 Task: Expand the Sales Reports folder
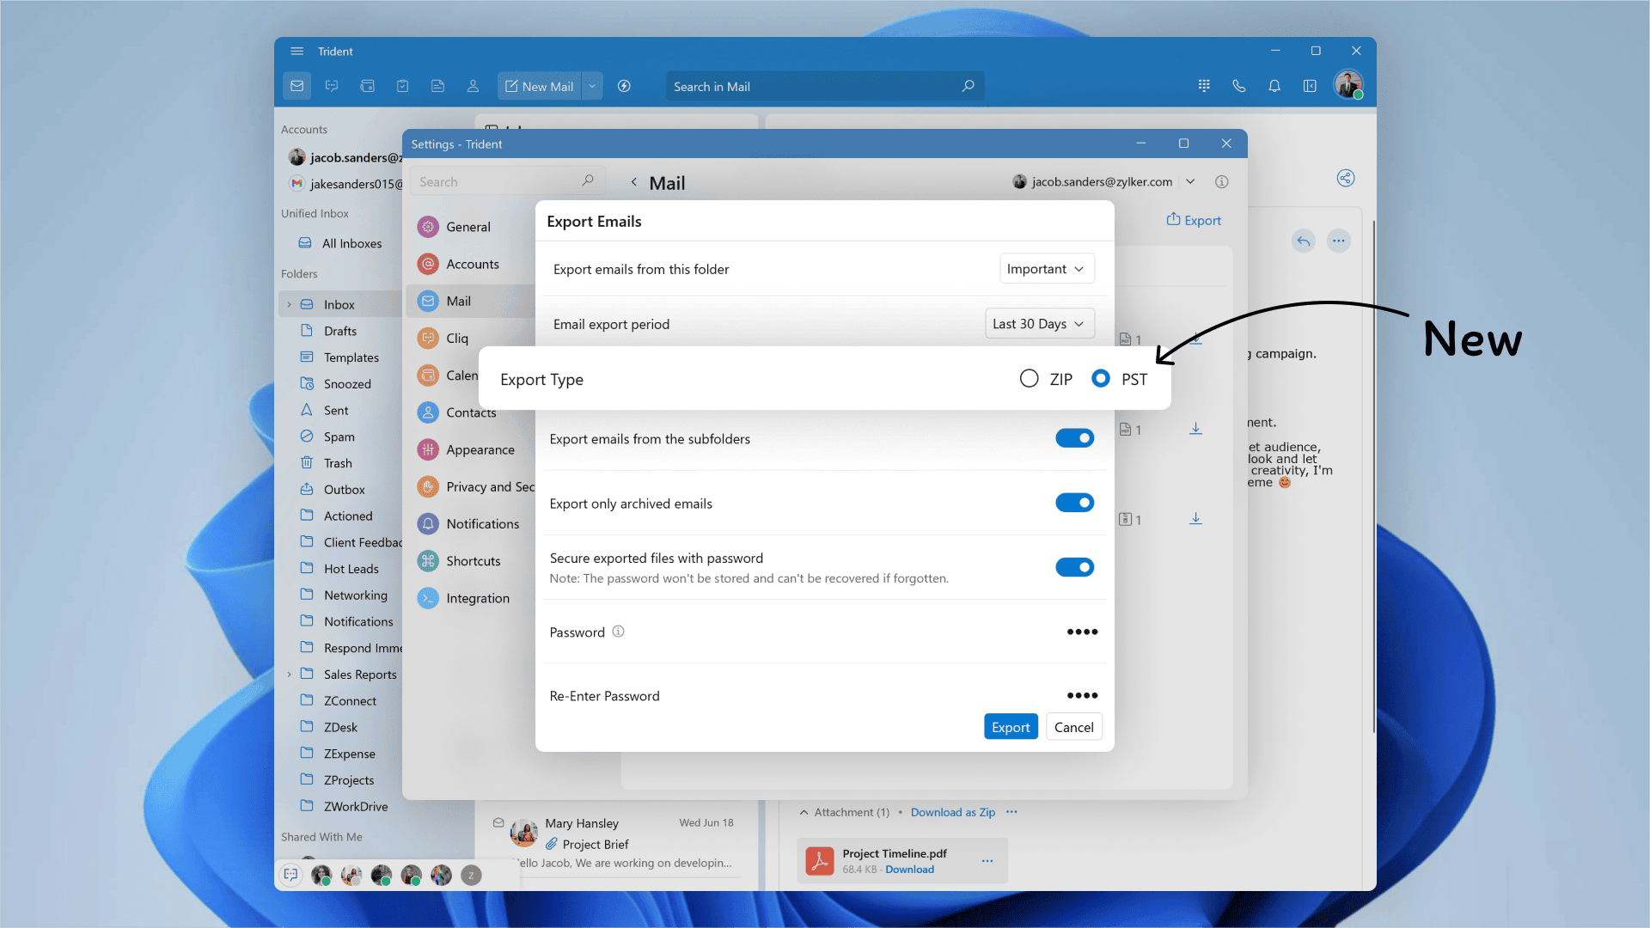(289, 675)
